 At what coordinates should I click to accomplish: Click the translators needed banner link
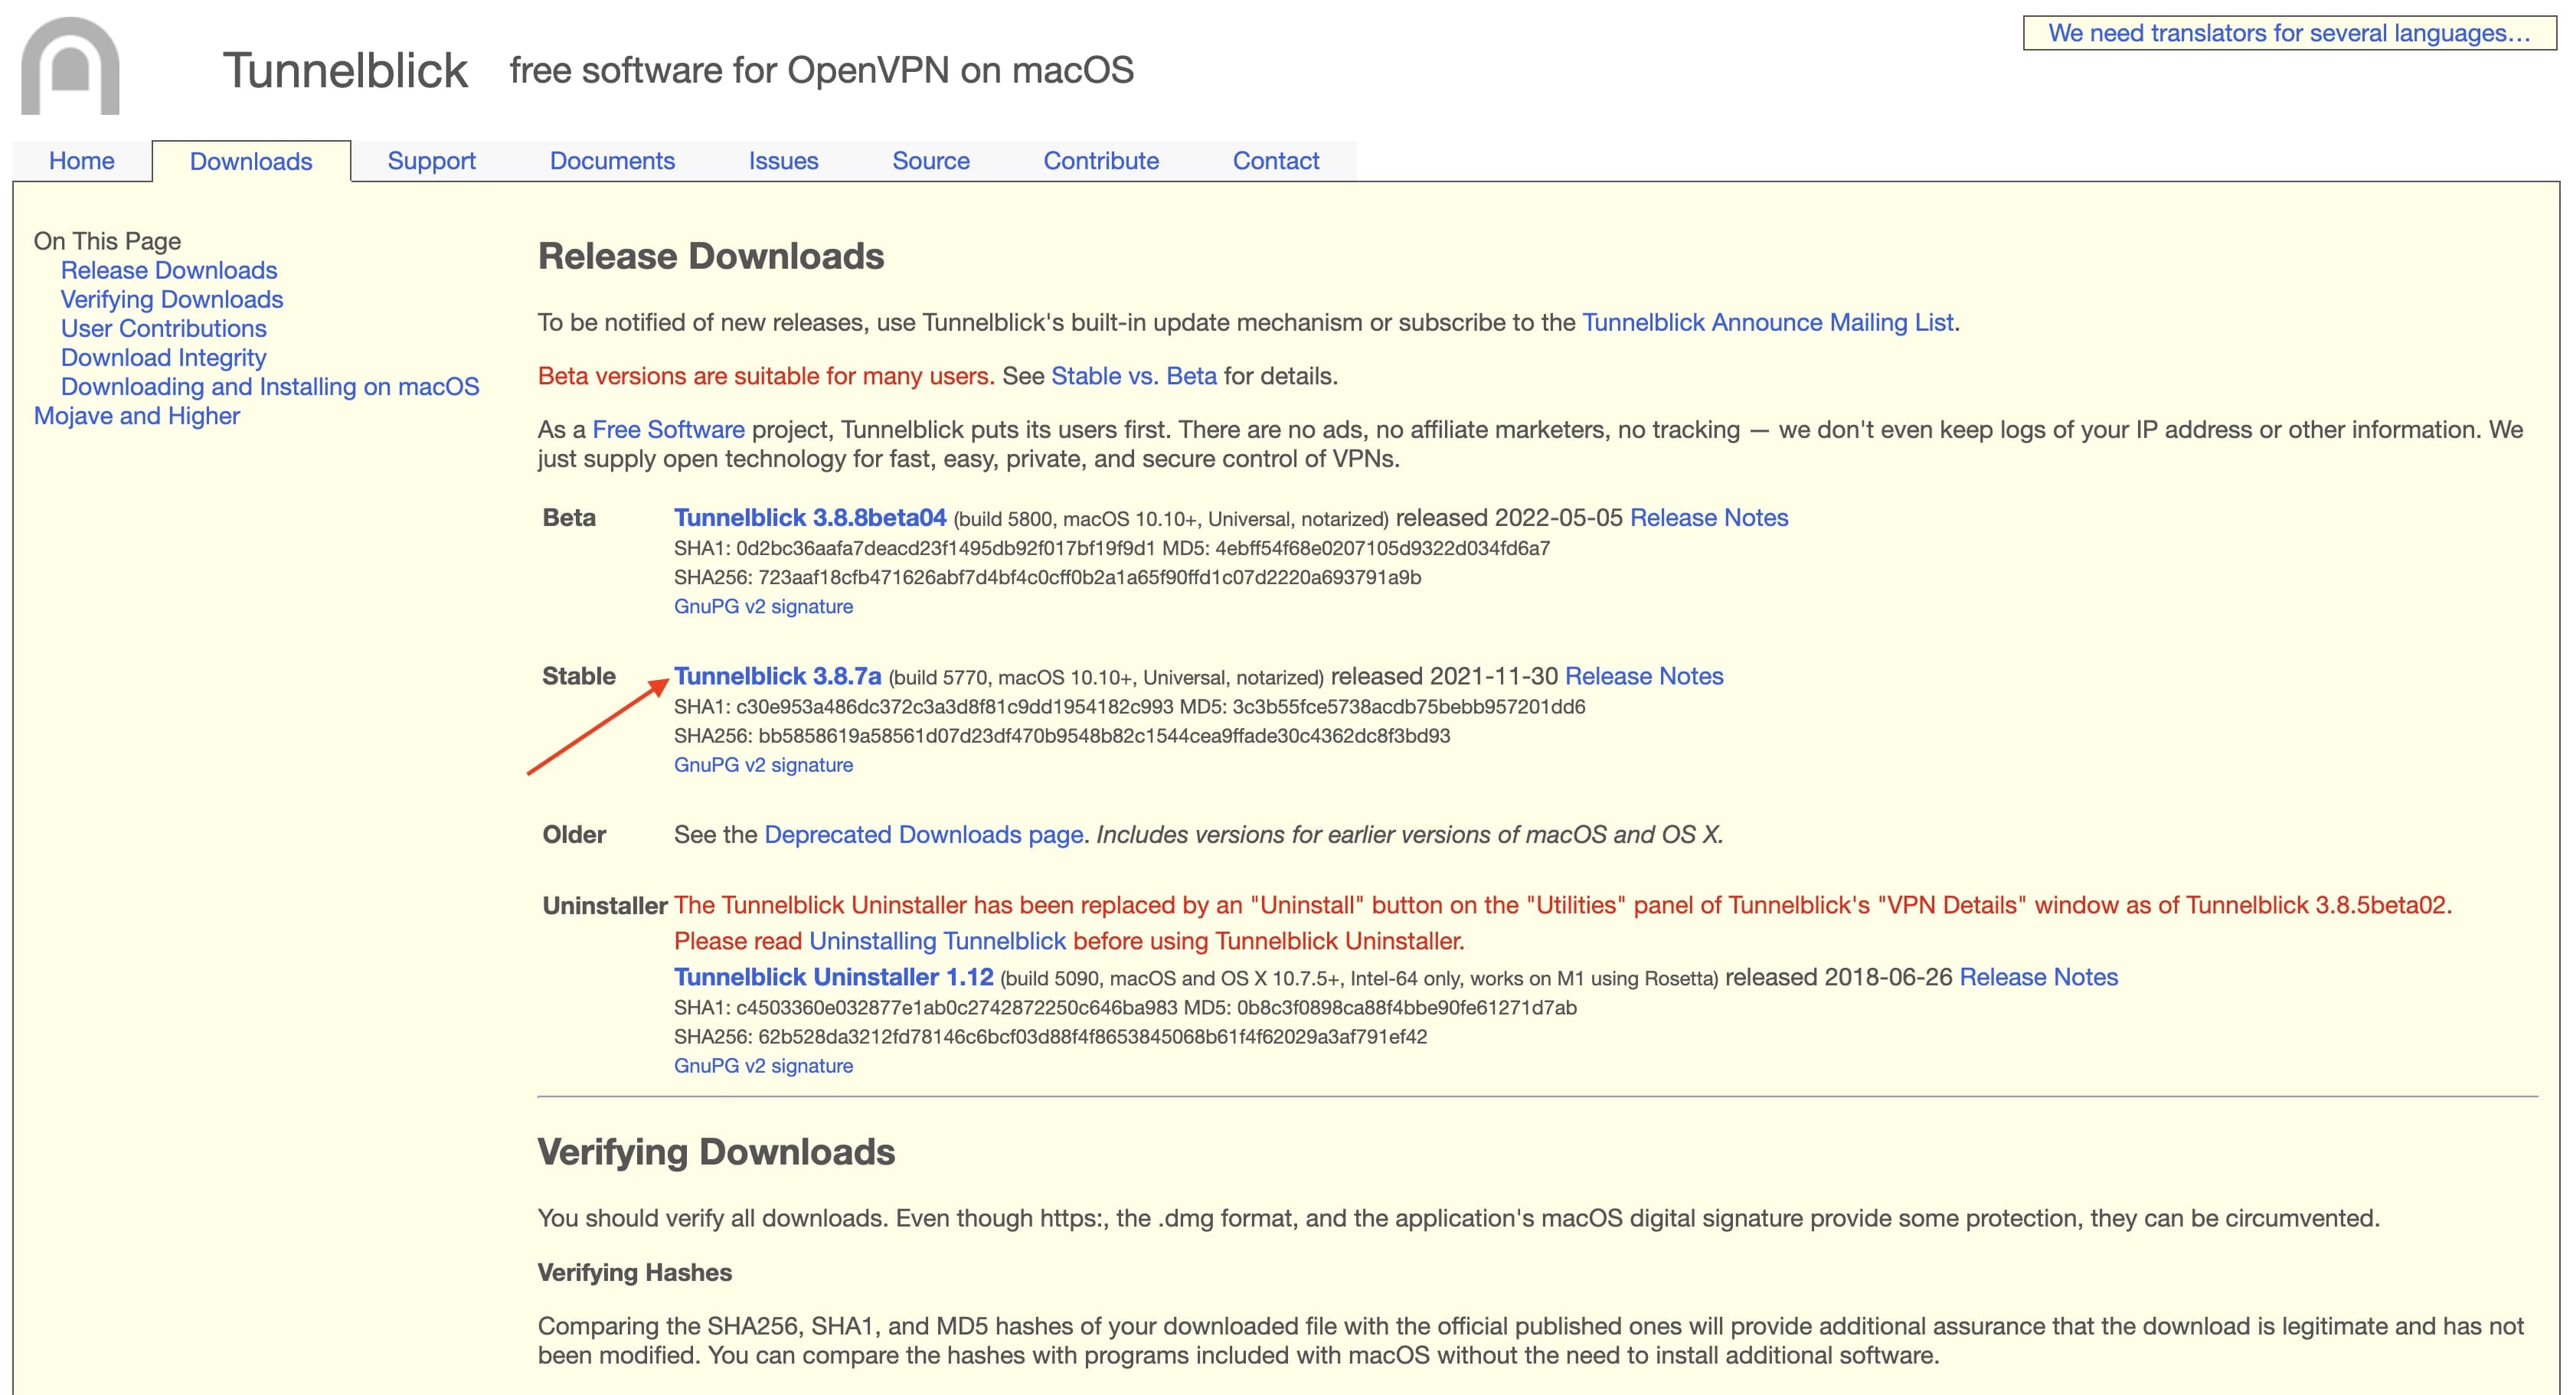click(2288, 33)
